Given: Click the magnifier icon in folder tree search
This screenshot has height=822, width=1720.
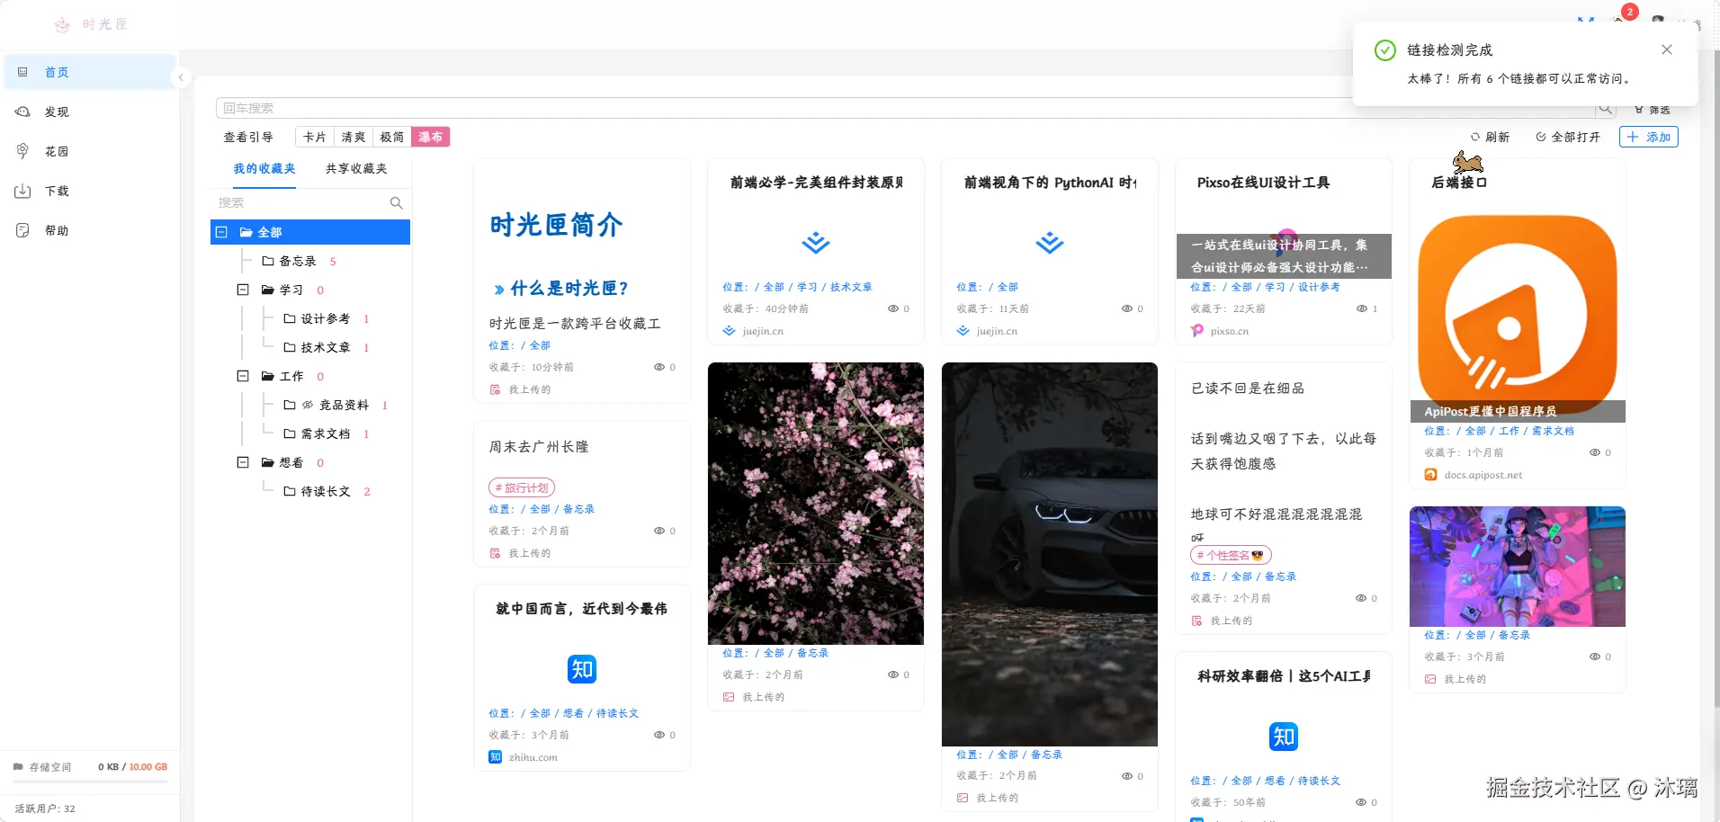Looking at the screenshot, I should 396,203.
